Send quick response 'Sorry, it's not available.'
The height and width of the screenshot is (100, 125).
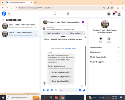(x=60, y=81)
